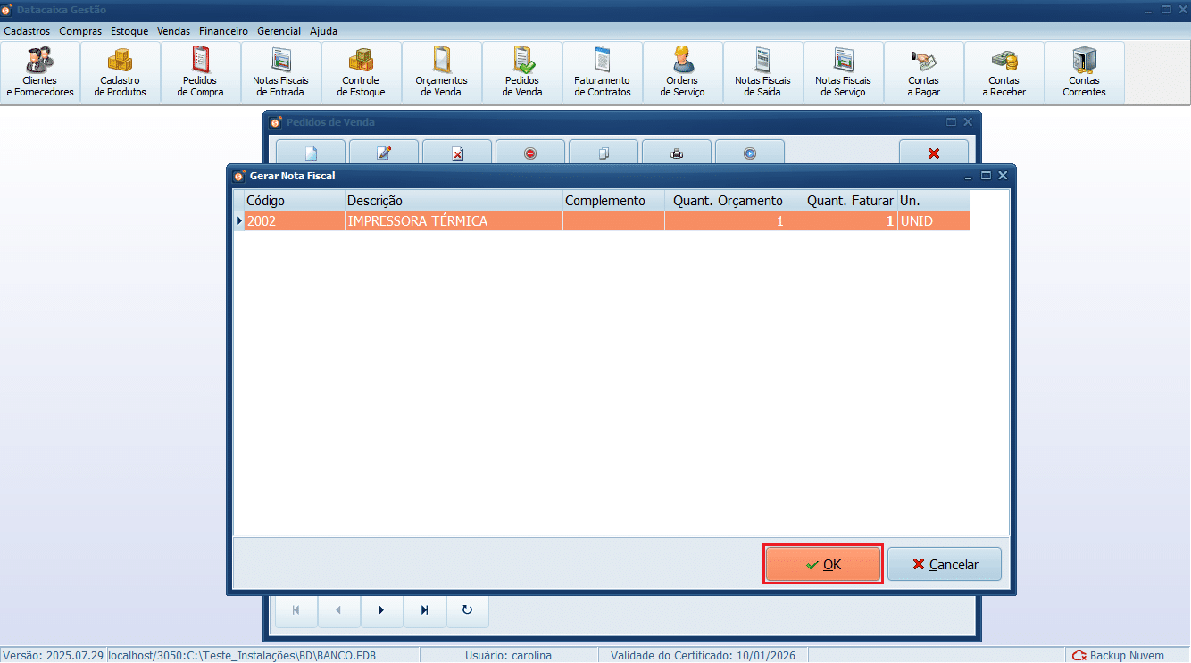Viewport: 1191px width, 663px height.
Task: Click the Quant. Faturar cell for item 2002
Action: click(842, 221)
